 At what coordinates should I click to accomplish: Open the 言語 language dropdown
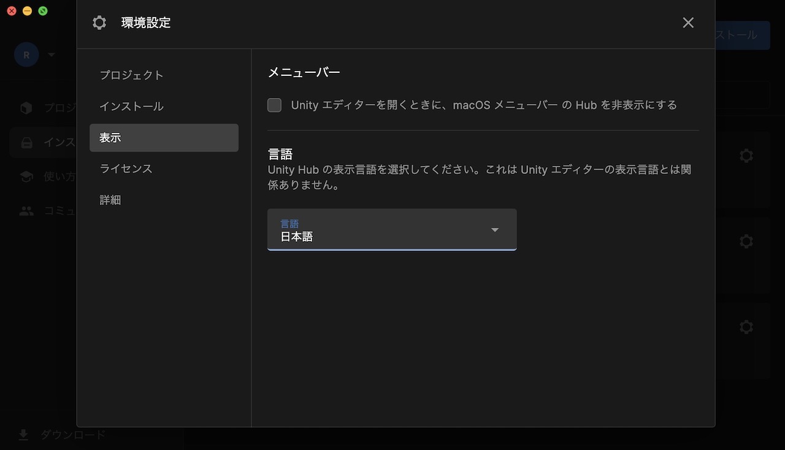[x=392, y=230]
